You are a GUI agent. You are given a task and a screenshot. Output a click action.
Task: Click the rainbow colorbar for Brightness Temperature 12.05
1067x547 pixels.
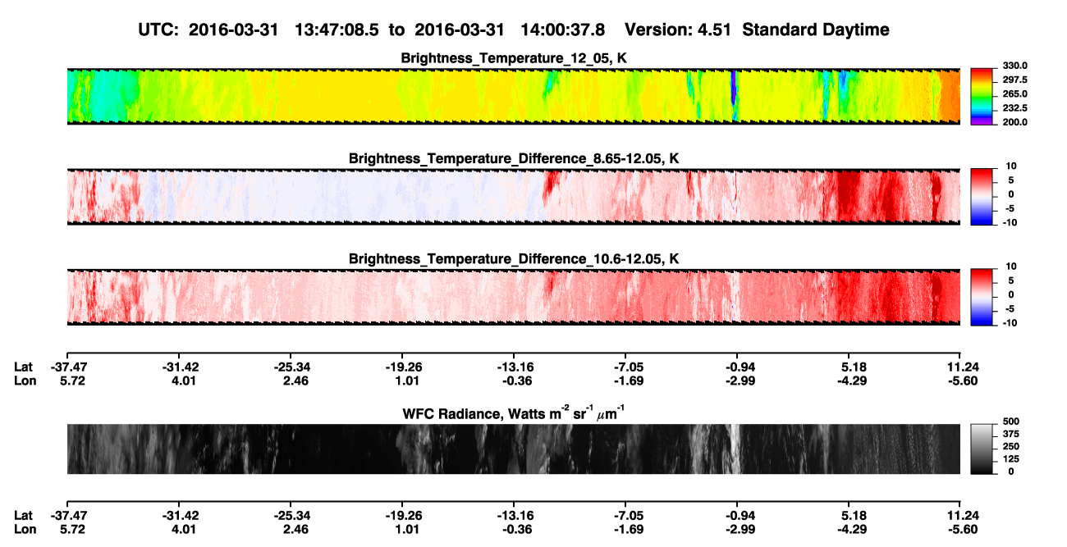coord(982,96)
